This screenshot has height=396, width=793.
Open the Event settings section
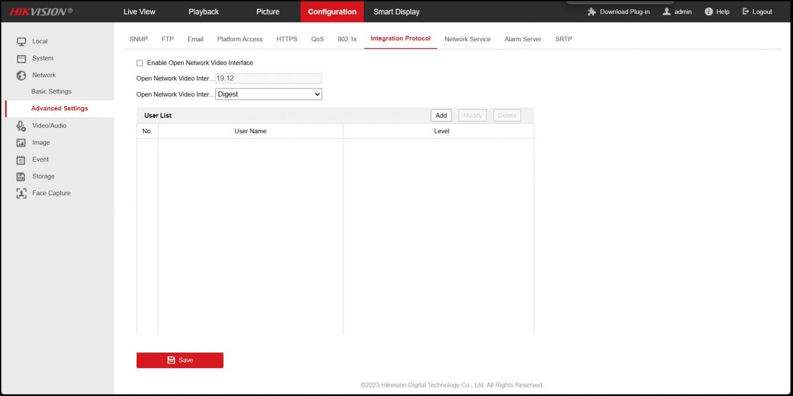pos(40,159)
